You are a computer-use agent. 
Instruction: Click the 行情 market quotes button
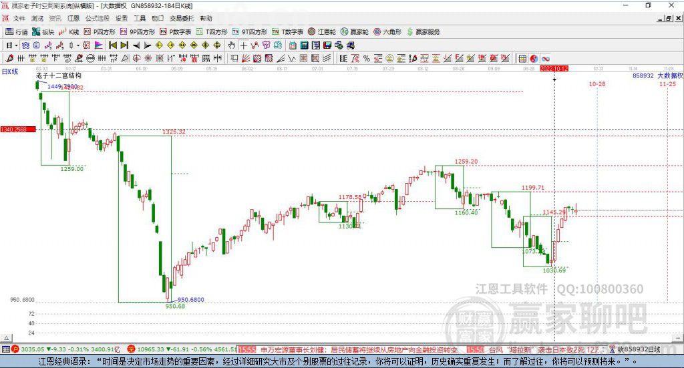[x=17, y=32]
